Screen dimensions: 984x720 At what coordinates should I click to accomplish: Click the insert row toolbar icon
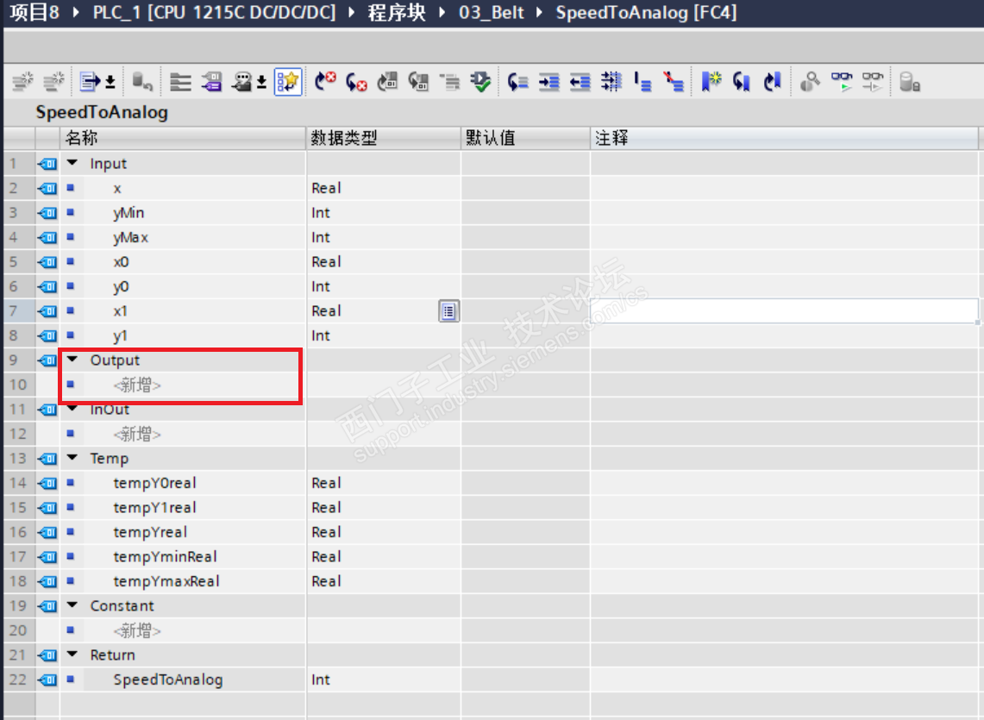coord(23,82)
